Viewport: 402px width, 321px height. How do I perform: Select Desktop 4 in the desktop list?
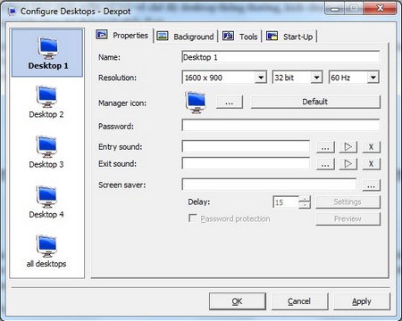(46, 202)
